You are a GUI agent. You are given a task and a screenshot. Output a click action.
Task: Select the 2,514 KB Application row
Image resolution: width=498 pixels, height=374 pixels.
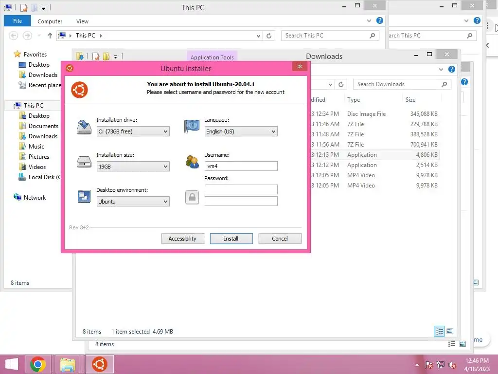coord(375,165)
